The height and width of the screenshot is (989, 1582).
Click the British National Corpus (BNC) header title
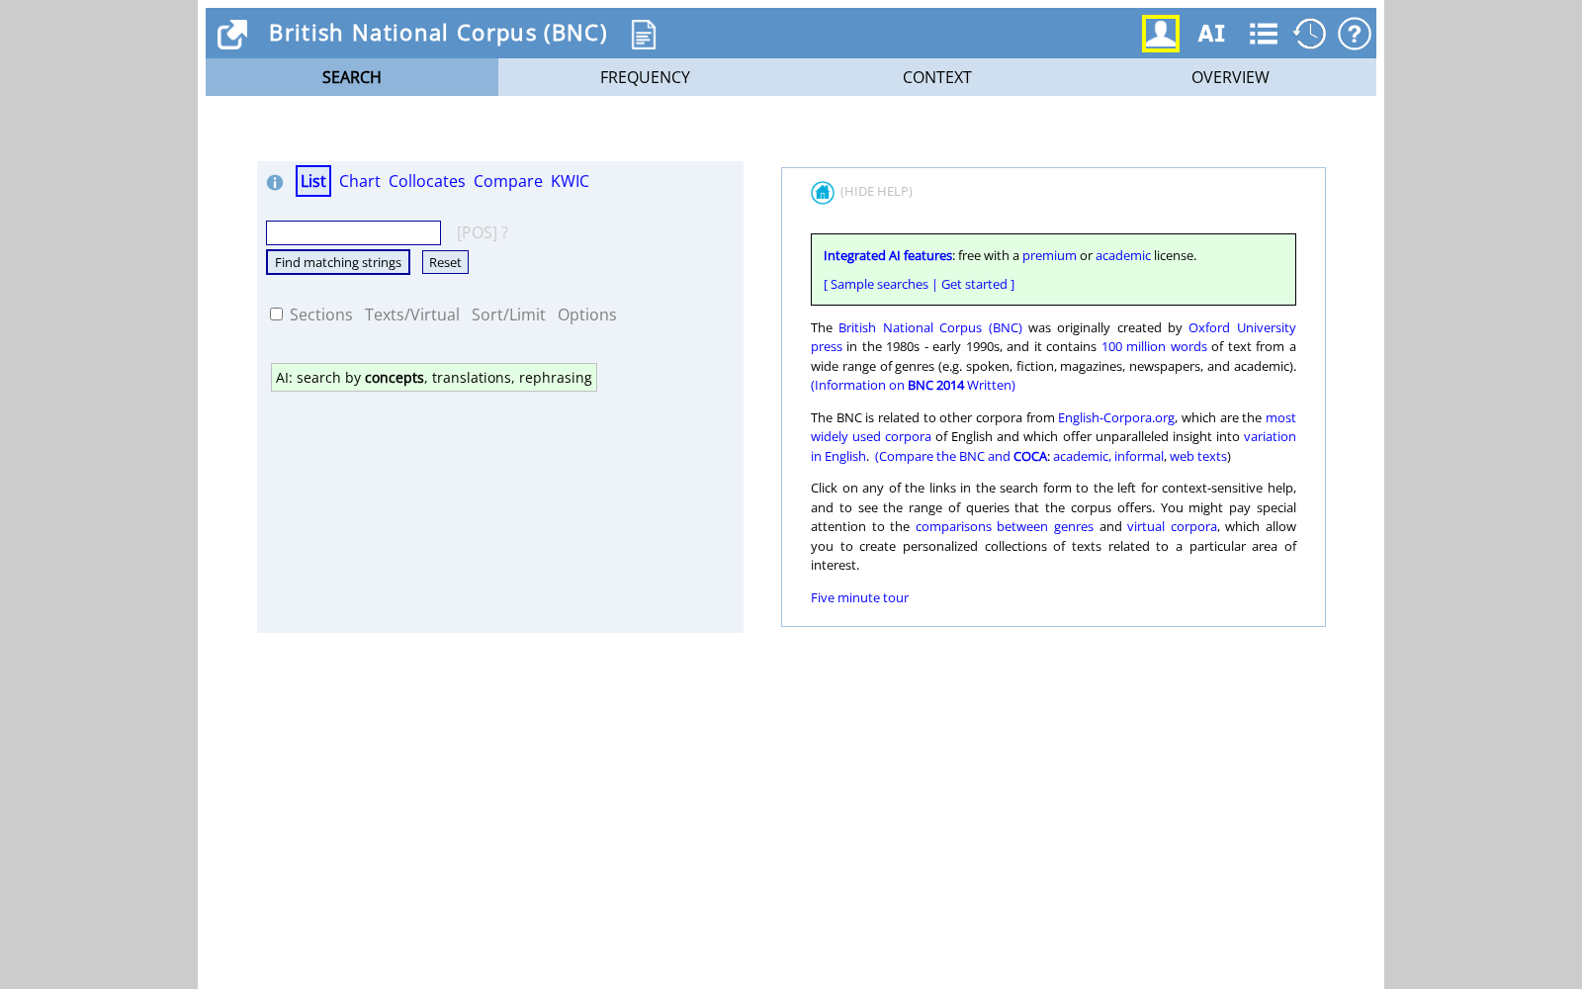click(x=438, y=34)
